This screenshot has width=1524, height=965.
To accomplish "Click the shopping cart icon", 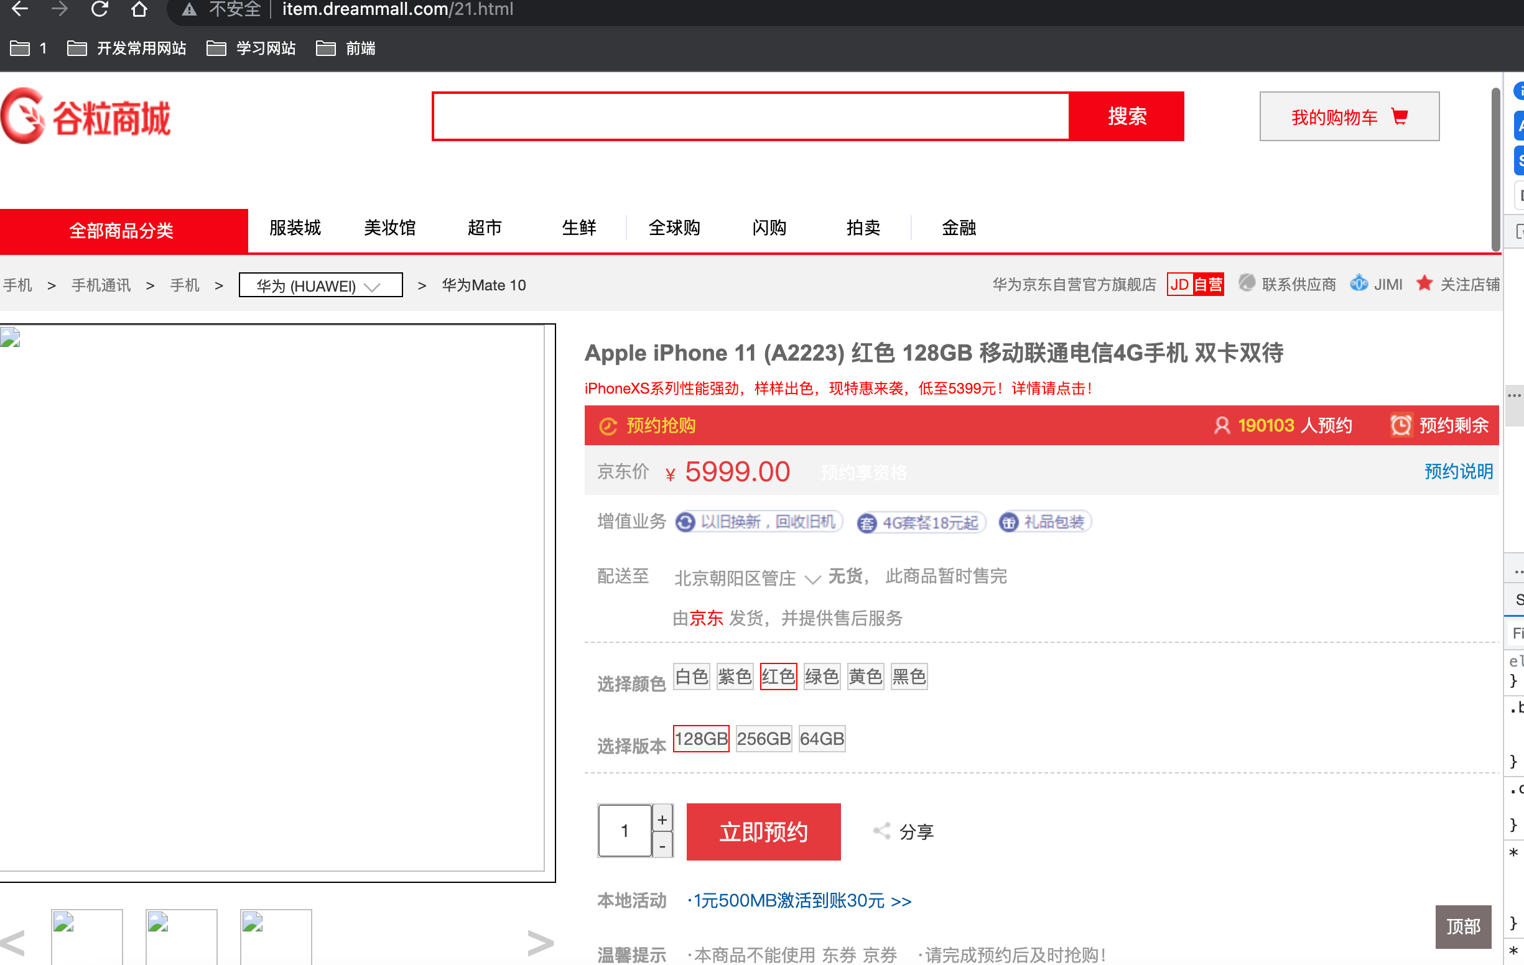I will pos(1400,116).
